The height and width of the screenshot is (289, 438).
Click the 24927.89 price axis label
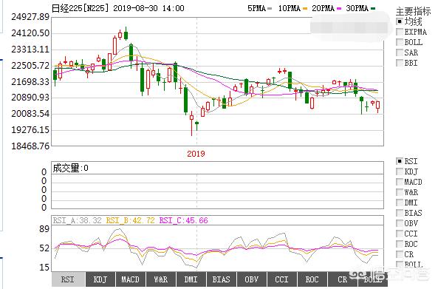click(30, 17)
